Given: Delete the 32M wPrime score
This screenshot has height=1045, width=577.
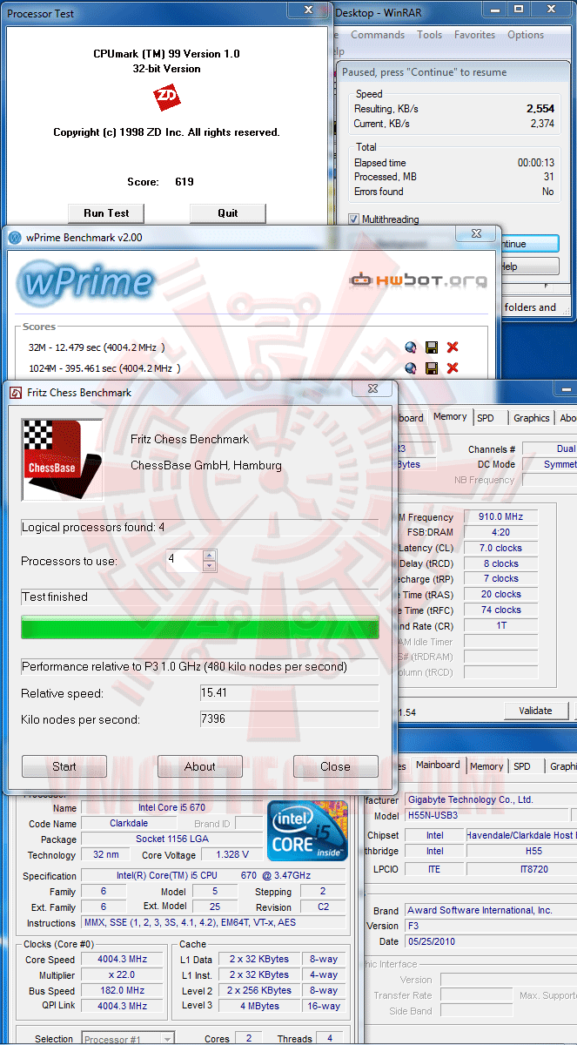Looking at the screenshot, I should tap(453, 347).
